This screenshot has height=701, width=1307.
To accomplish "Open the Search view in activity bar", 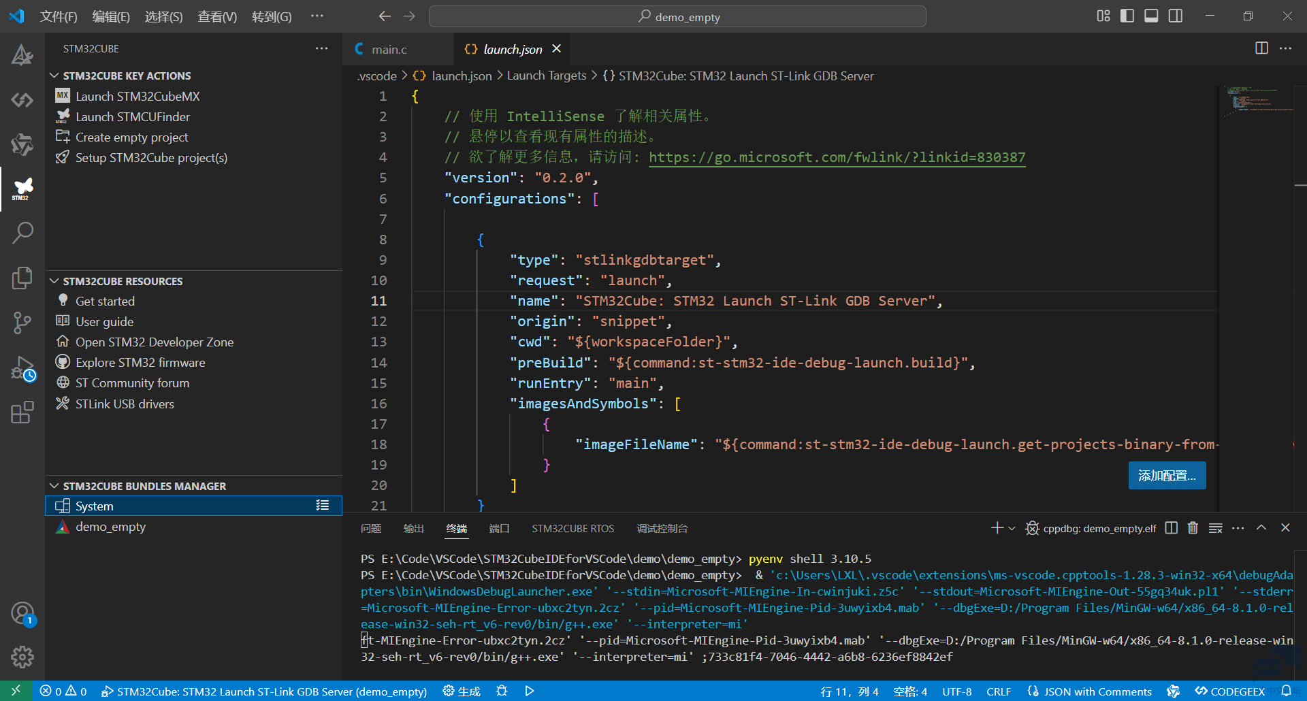I will point(22,233).
